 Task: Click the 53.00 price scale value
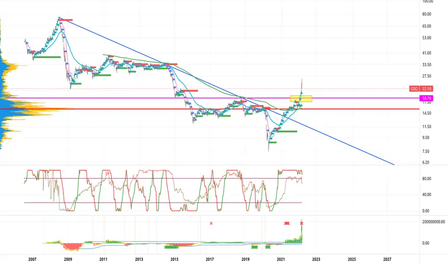point(426,37)
